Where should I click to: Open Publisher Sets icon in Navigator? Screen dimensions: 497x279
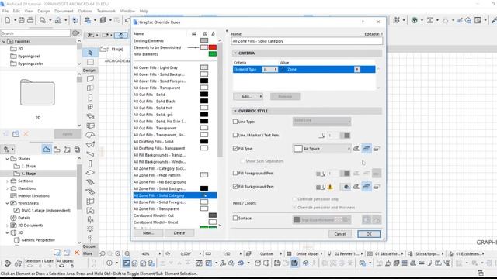pyautogui.click(x=77, y=150)
